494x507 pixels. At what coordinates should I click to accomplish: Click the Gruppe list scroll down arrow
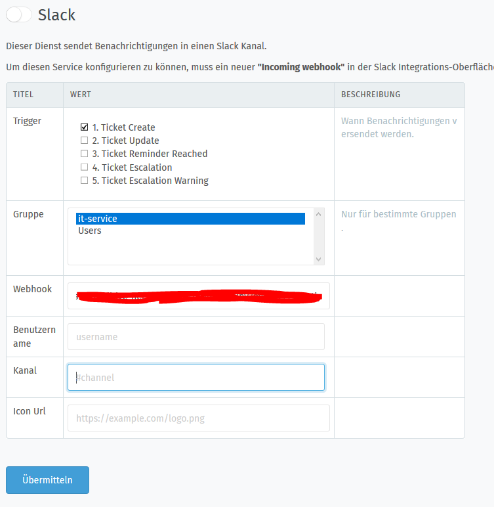(x=319, y=259)
